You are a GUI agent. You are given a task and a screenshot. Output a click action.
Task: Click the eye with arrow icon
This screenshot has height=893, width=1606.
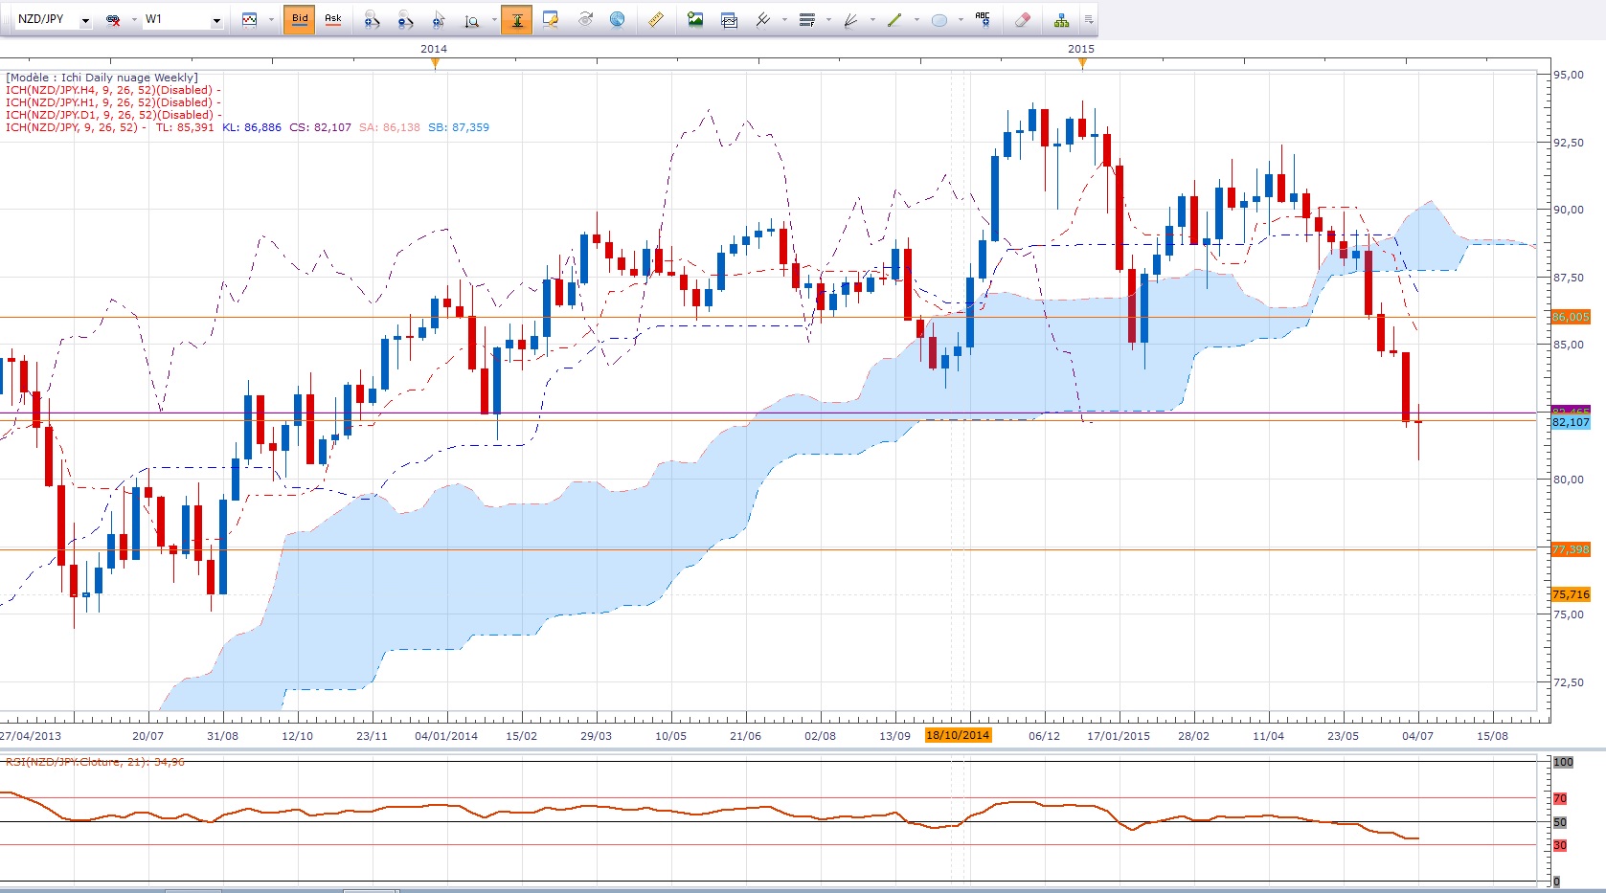pyautogui.click(x=585, y=19)
